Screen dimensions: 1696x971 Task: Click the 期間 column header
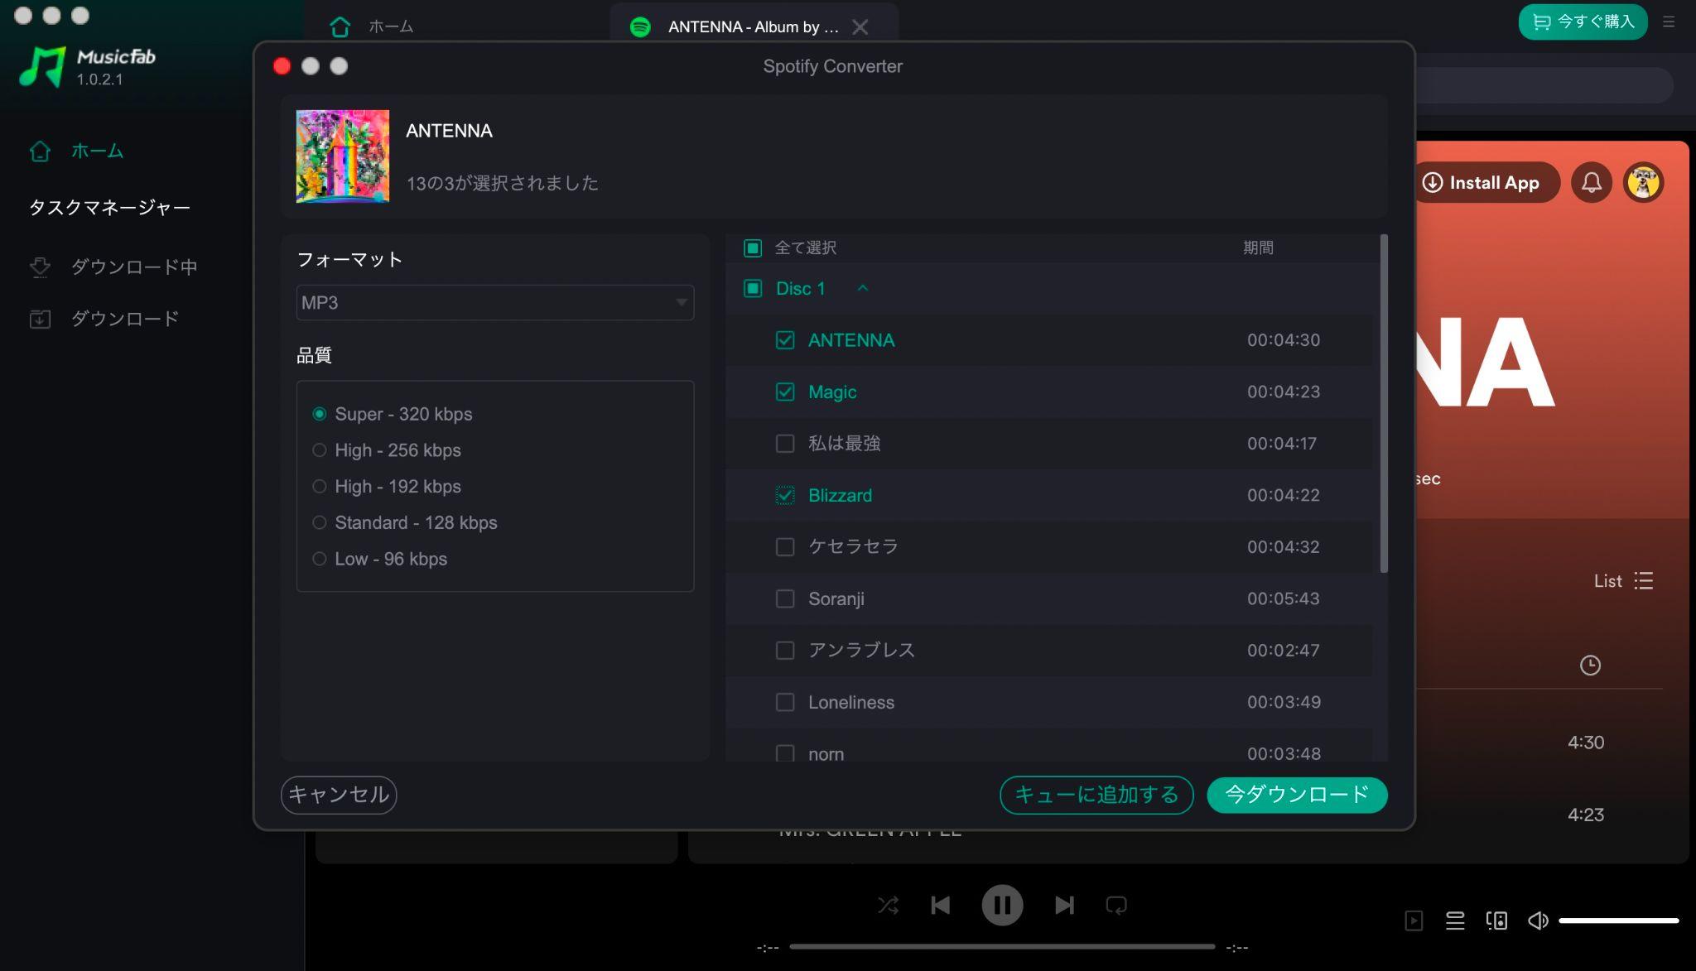(x=1258, y=248)
